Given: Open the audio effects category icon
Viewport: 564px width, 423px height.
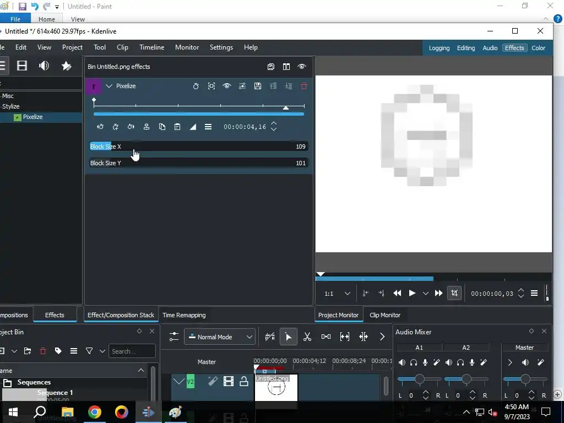Looking at the screenshot, I should pyautogui.click(x=44, y=66).
